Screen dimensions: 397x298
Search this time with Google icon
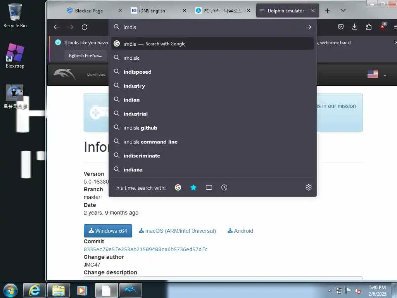(178, 187)
